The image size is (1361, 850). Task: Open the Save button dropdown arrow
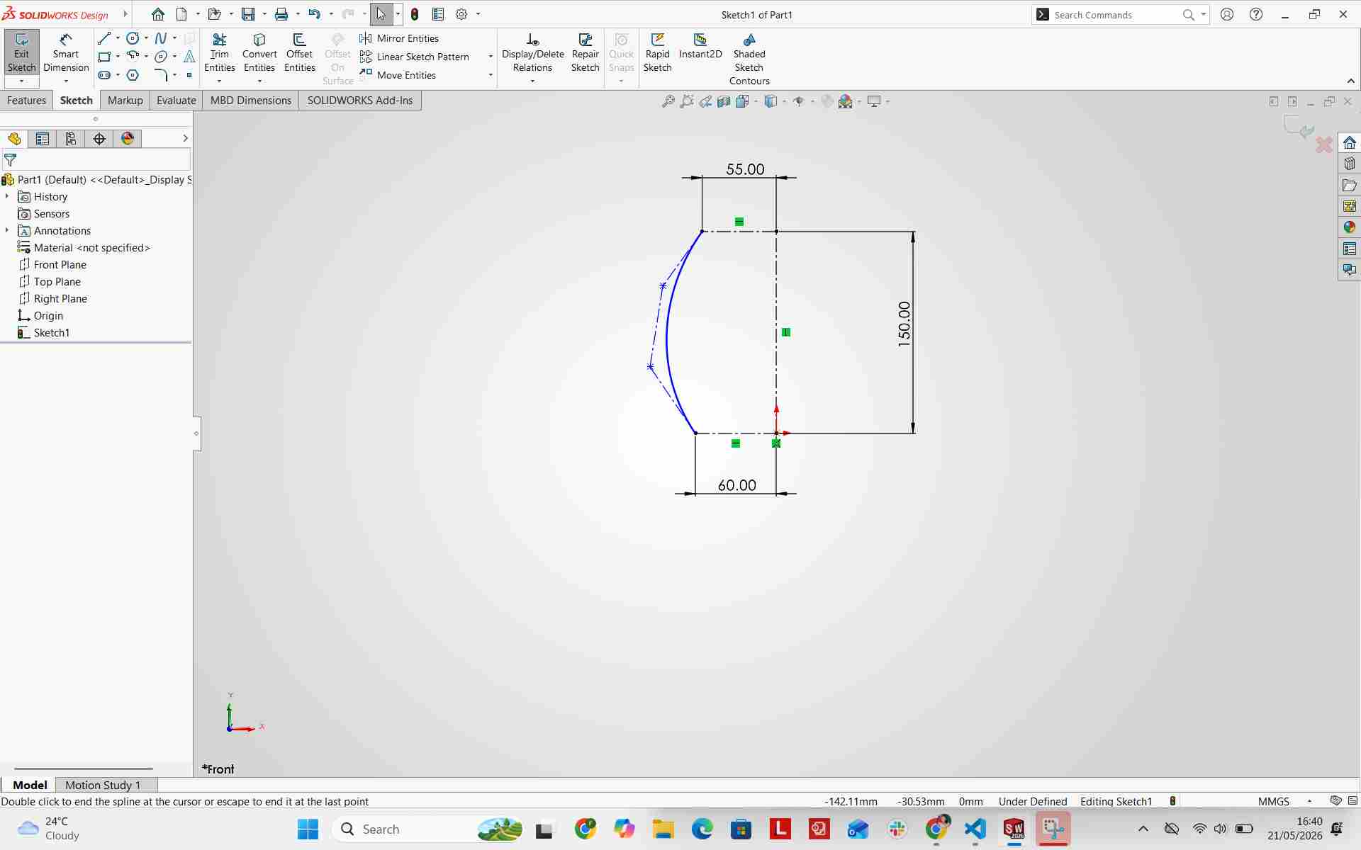[x=264, y=14]
